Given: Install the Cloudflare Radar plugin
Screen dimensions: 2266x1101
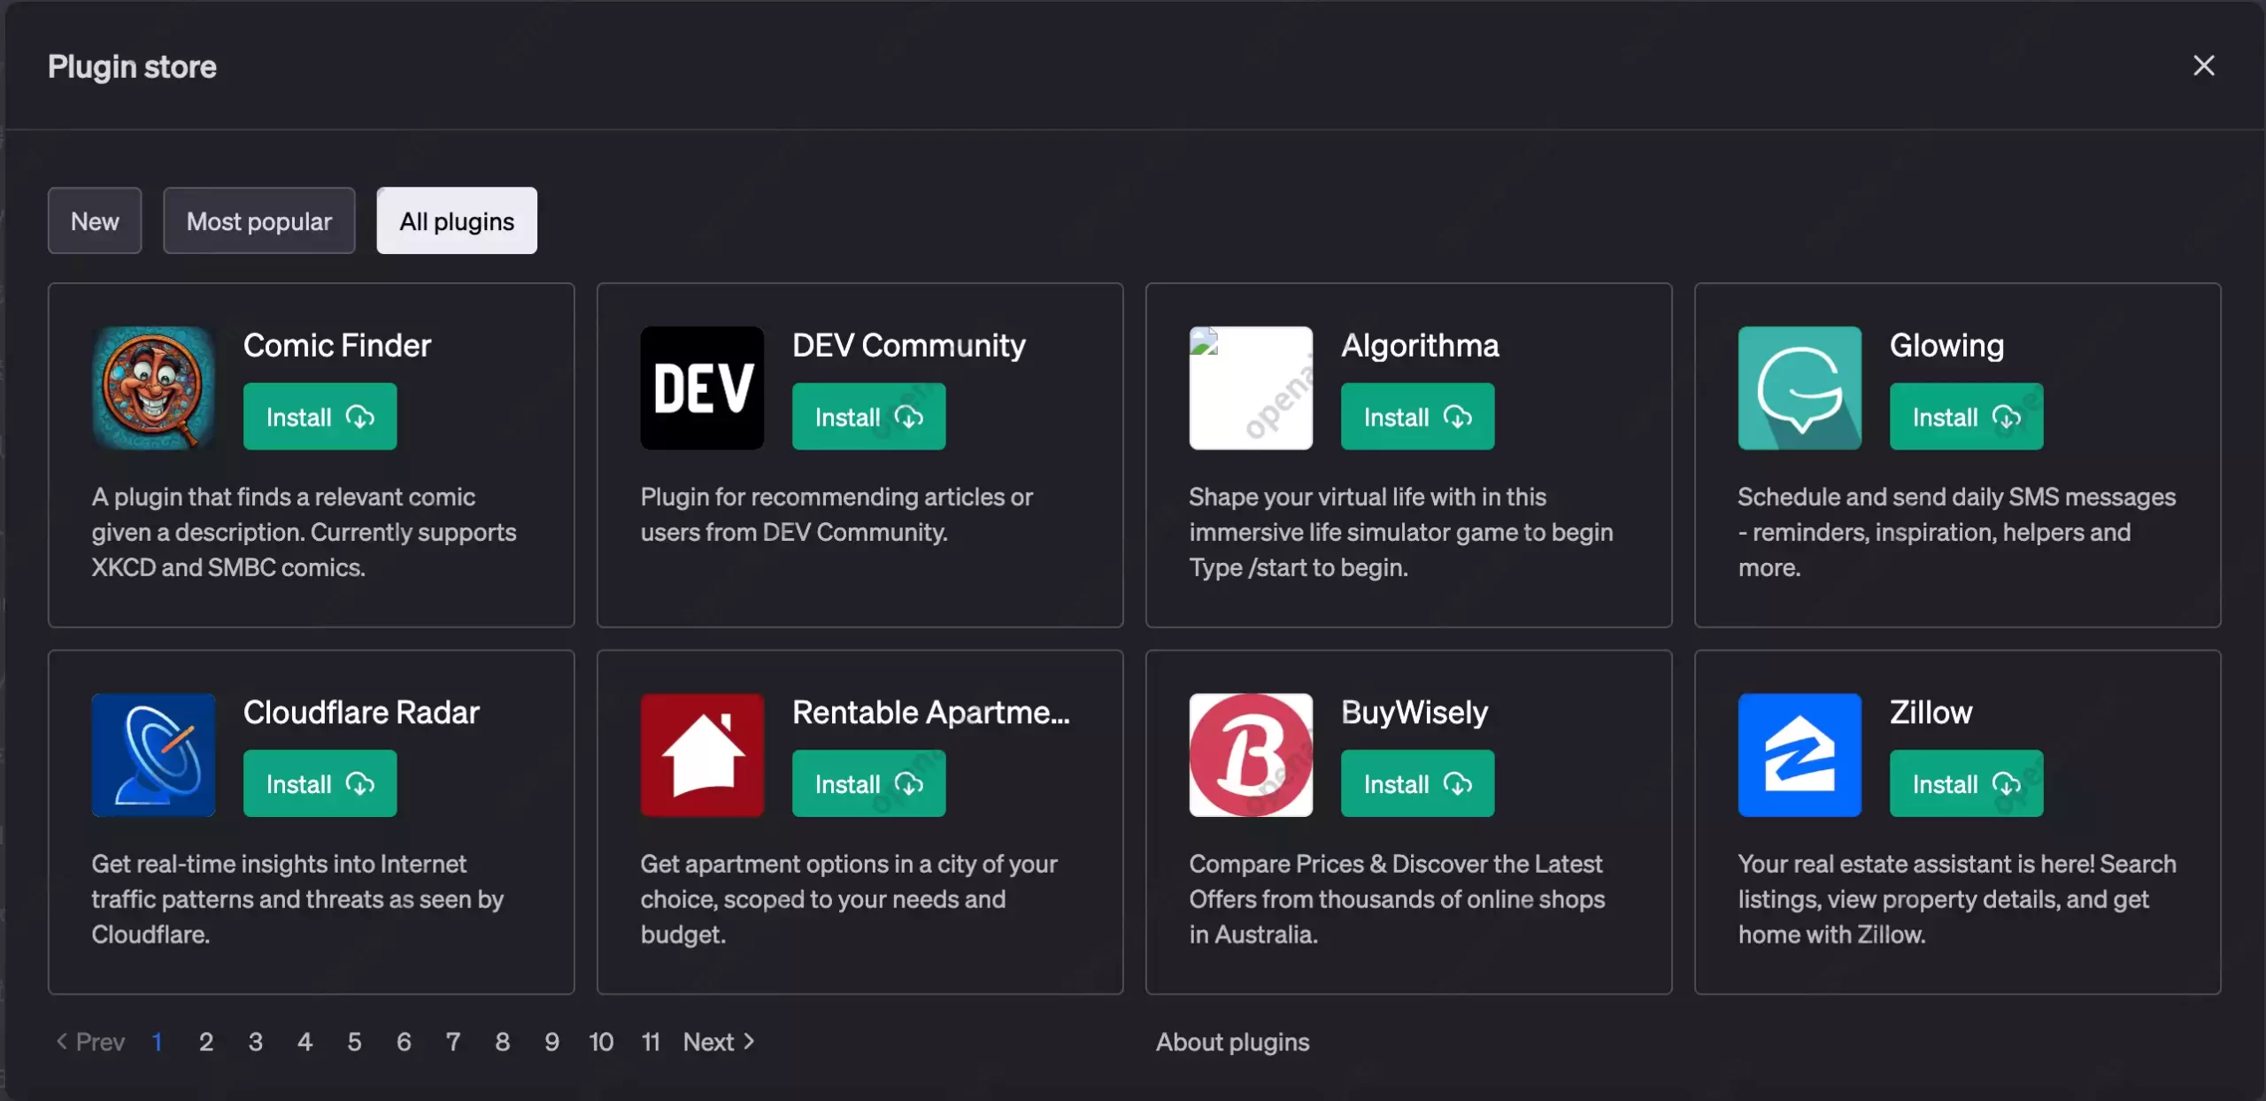Looking at the screenshot, I should pyautogui.click(x=320, y=783).
